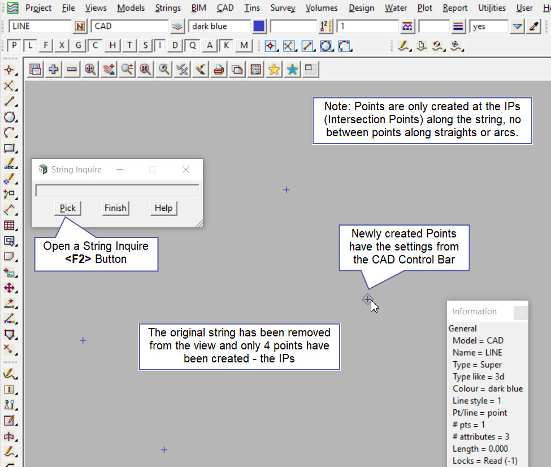Open the model layers picker beside CAD
Image resolution: width=551 pixels, height=467 pixels.
pos(177,27)
